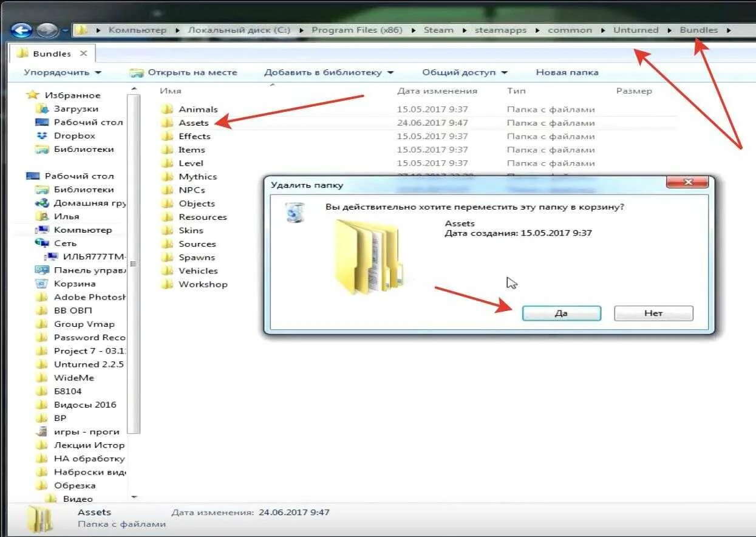Screen dimensions: 756x537
Task: Open the Добавить в библиотеку dropdown
Action: tap(329, 72)
